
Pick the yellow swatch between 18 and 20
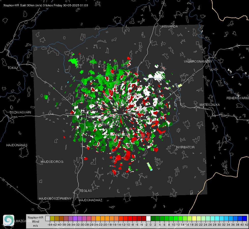(194, 218)
